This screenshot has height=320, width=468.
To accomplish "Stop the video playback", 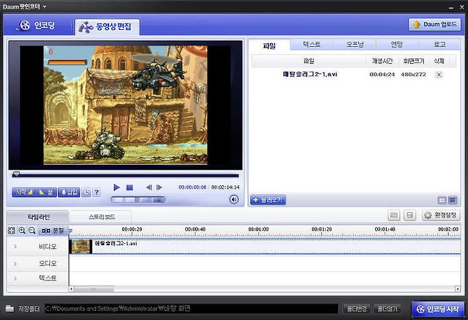I will pos(129,187).
